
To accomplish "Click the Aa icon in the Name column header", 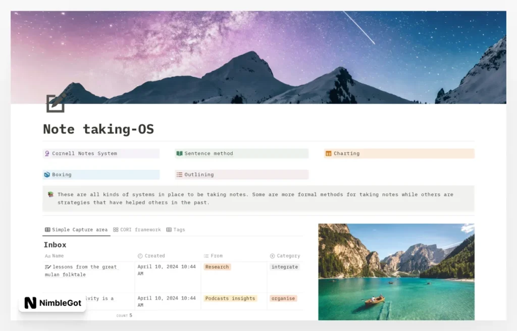I will 47,256.
